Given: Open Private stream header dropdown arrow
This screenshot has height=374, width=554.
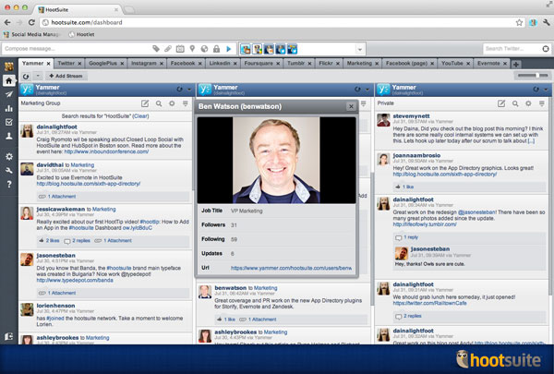Looking at the screenshot, I should (546, 90).
